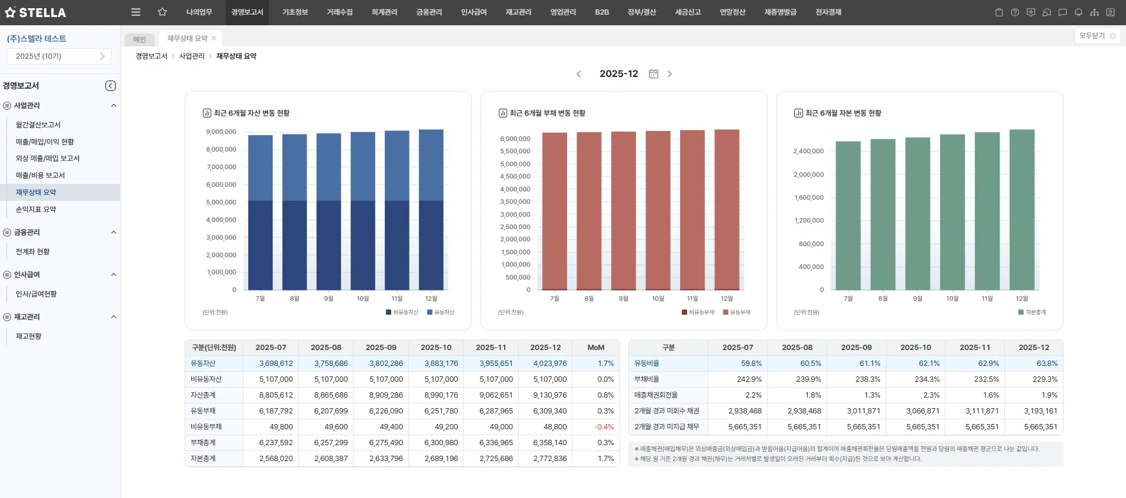The height and width of the screenshot is (498, 1126).
Task: Open the user profile icon
Action: click(x=1110, y=12)
